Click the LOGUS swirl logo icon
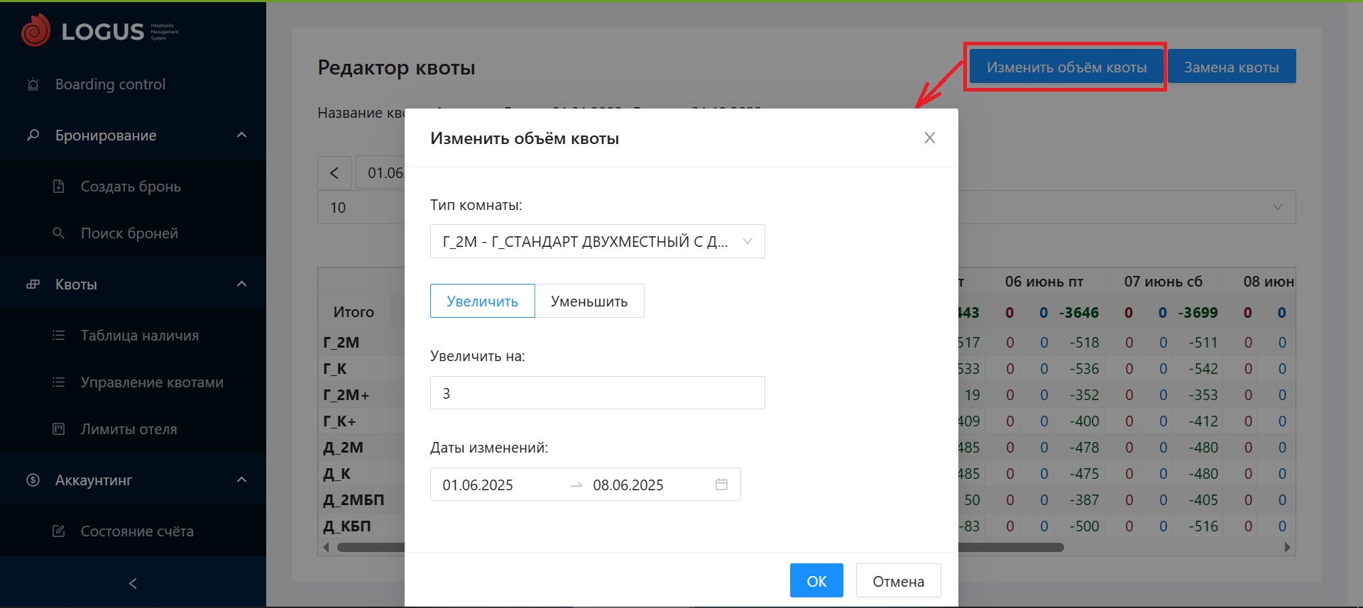1363x608 pixels. tap(35, 31)
